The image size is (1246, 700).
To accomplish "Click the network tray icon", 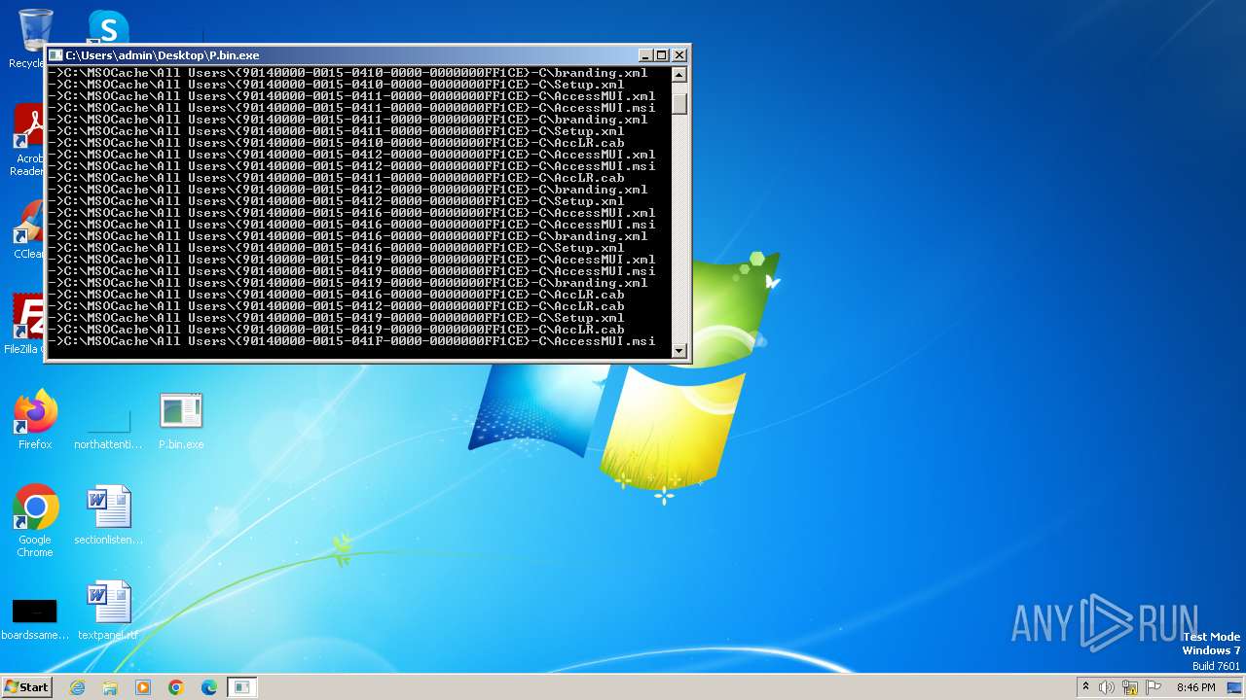I will [1129, 687].
